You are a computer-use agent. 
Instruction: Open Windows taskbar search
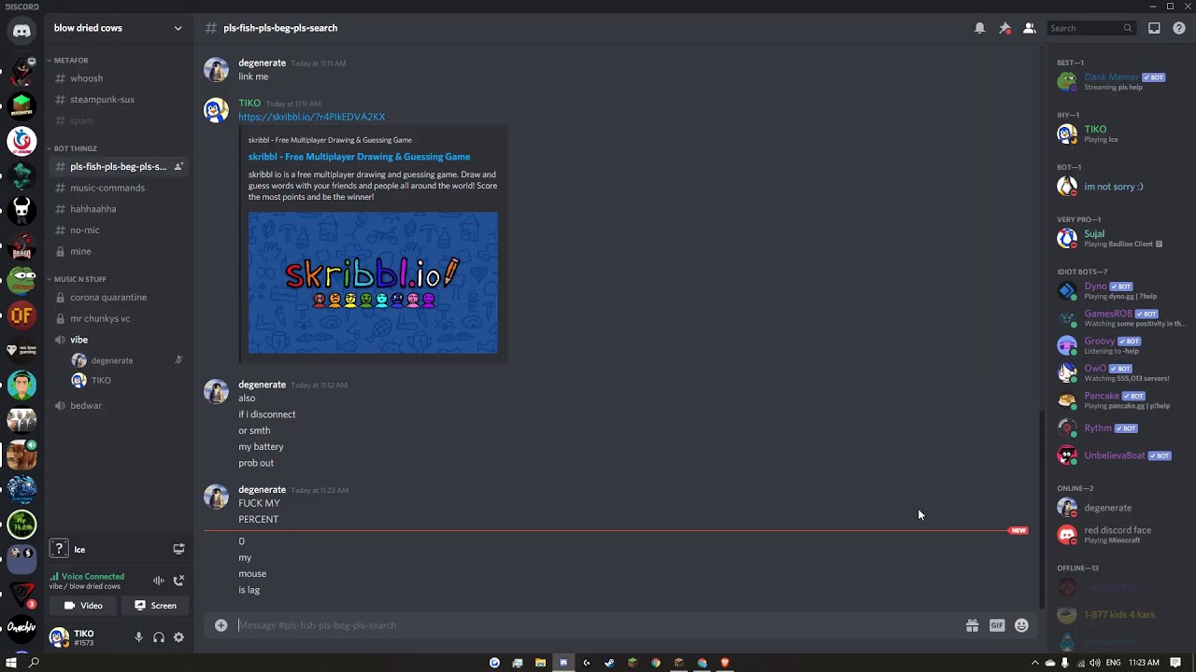34,663
